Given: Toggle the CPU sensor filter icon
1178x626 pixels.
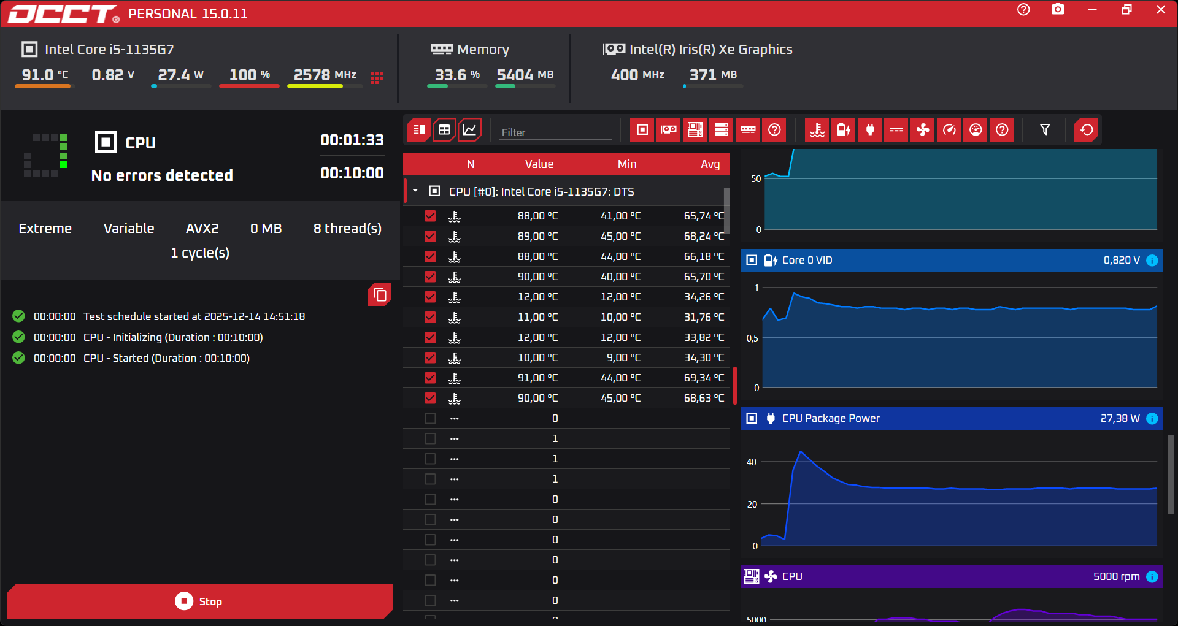Looking at the screenshot, I should [x=642, y=130].
